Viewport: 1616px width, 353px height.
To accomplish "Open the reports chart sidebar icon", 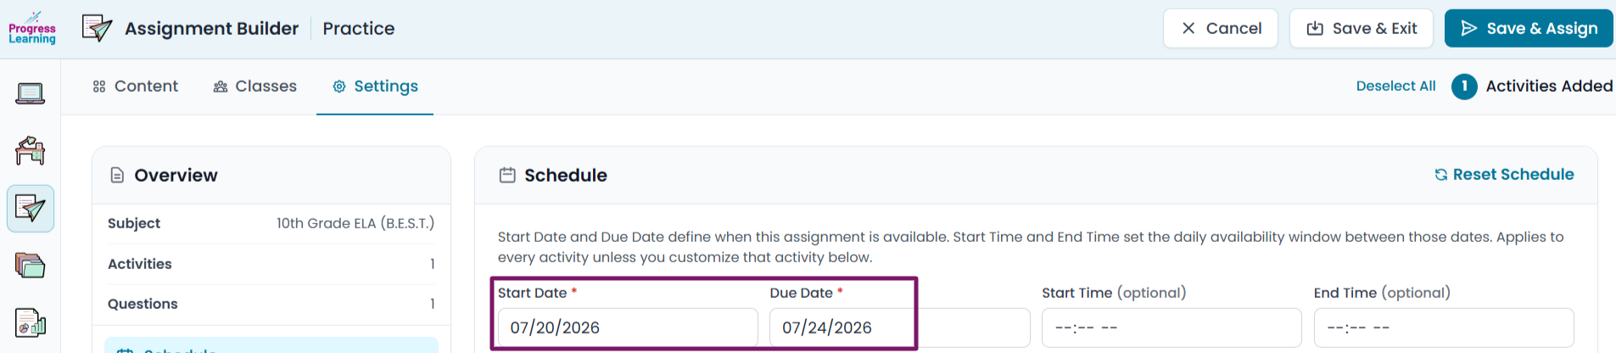I will pyautogui.click(x=31, y=323).
